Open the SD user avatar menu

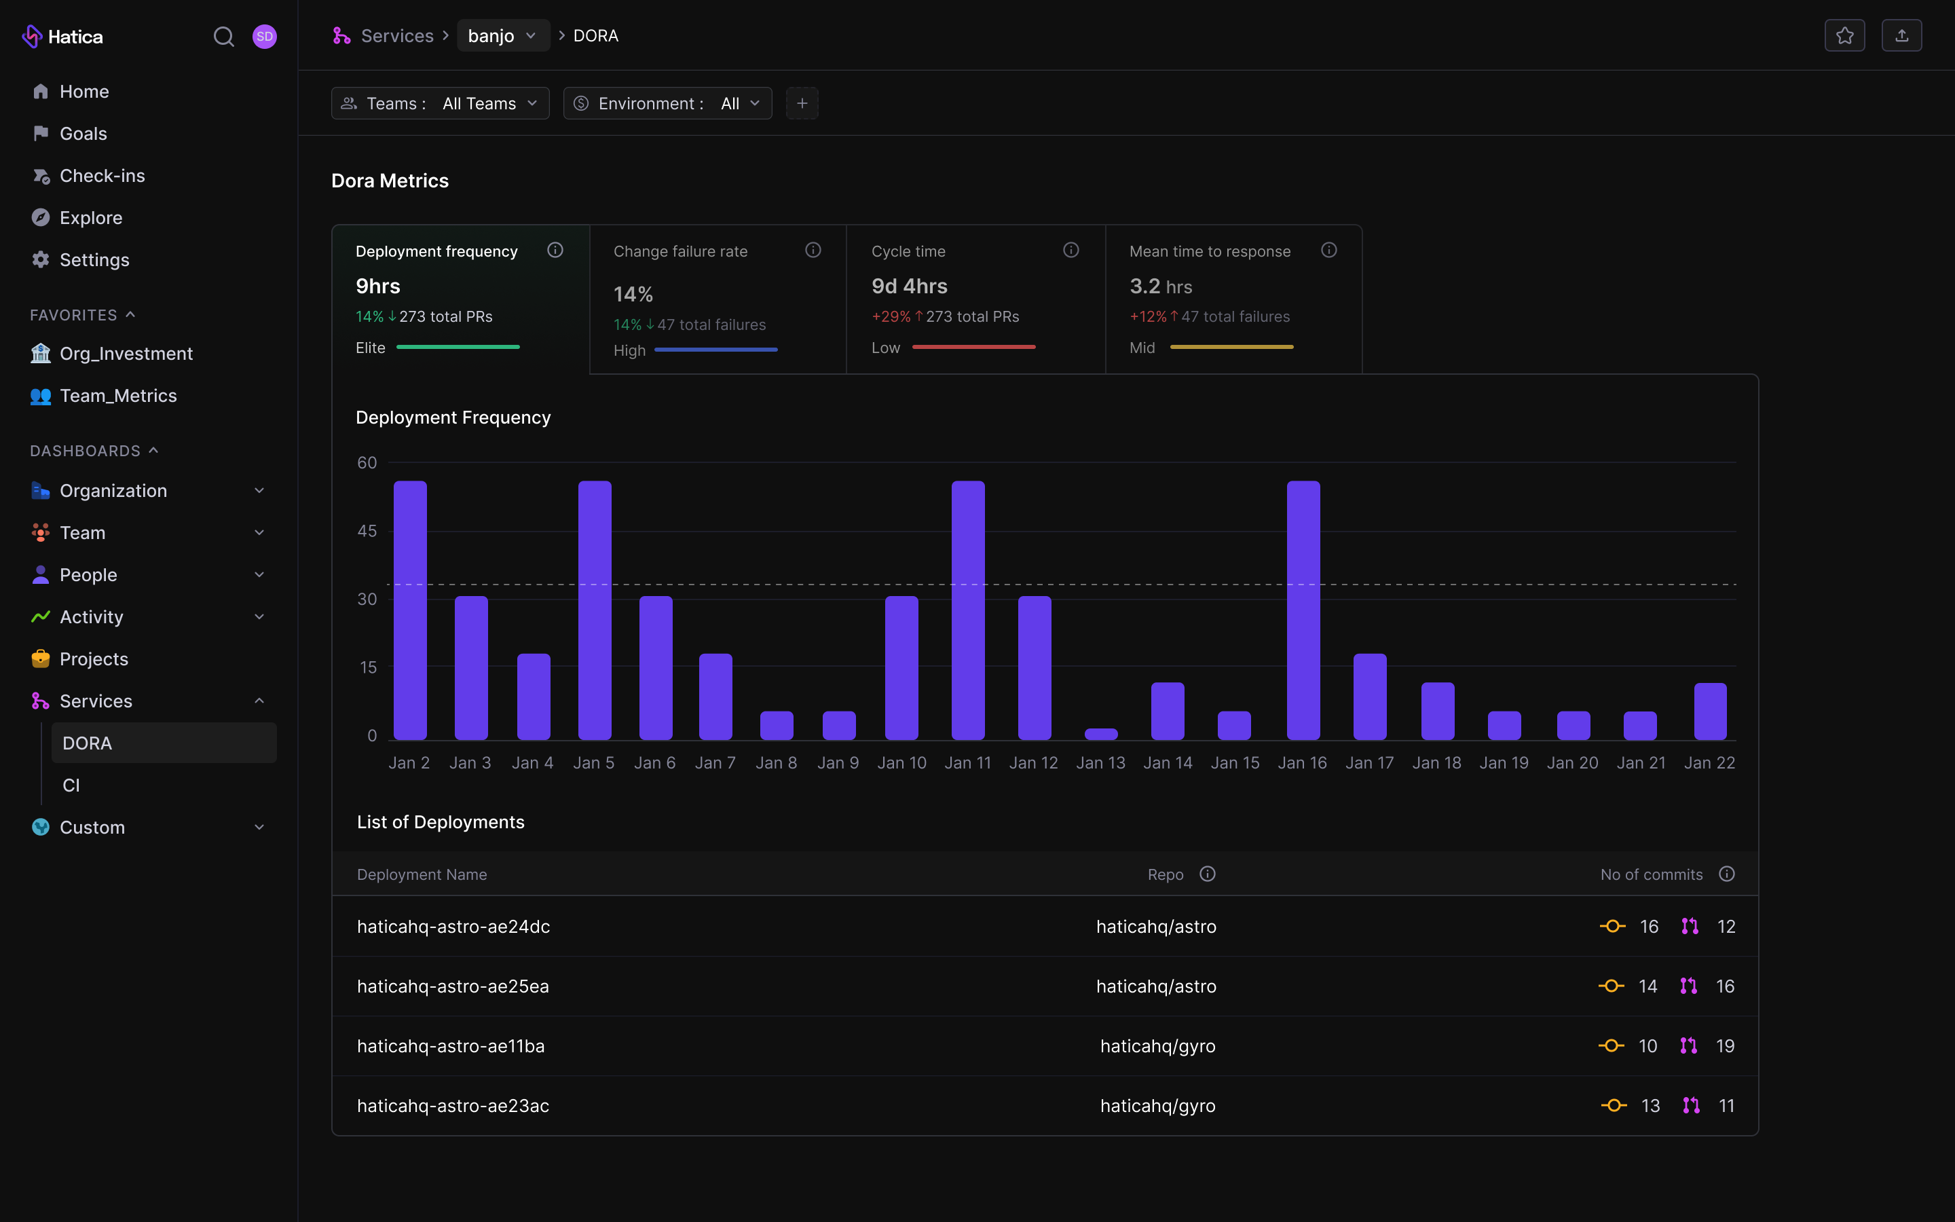[264, 37]
